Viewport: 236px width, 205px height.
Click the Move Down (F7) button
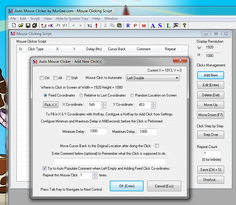click(211, 115)
